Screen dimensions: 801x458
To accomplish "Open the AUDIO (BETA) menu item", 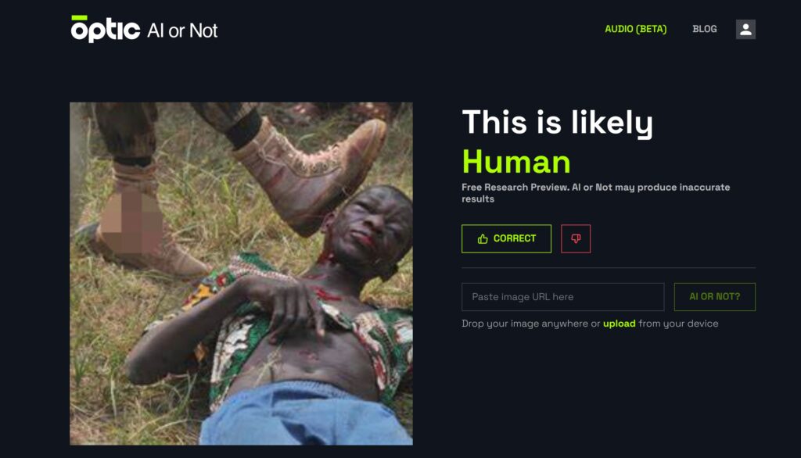I will pos(635,29).
